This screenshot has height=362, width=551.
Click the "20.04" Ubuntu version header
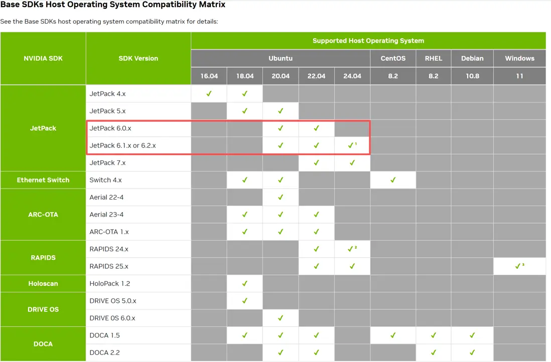tap(281, 76)
